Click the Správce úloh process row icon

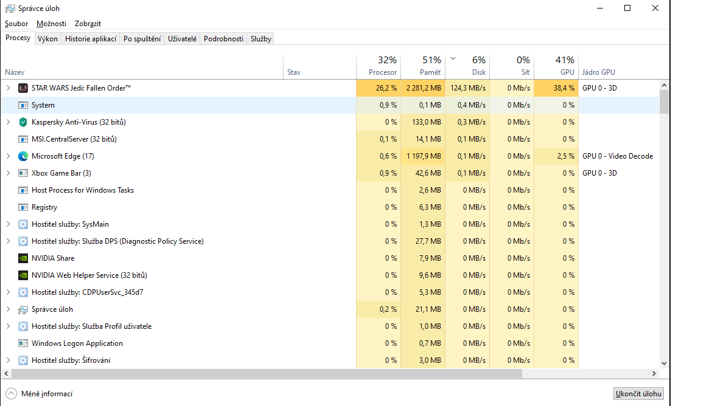pyautogui.click(x=23, y=309)
